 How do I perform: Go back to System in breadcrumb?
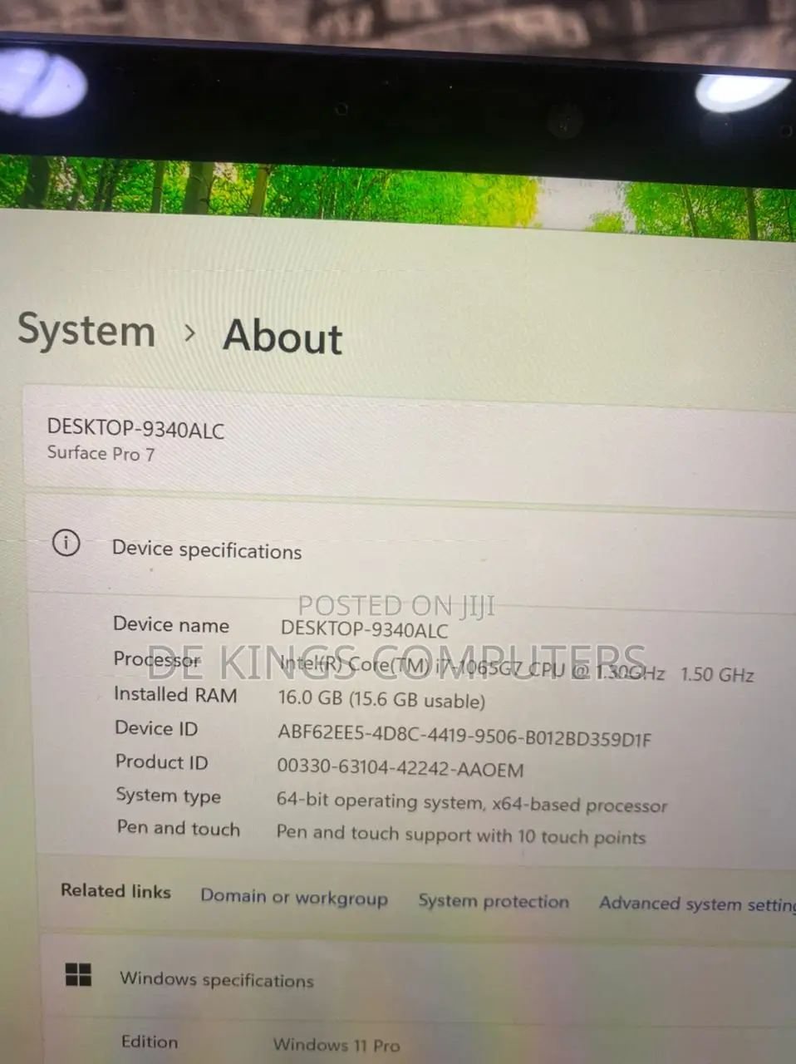(86, 330)
